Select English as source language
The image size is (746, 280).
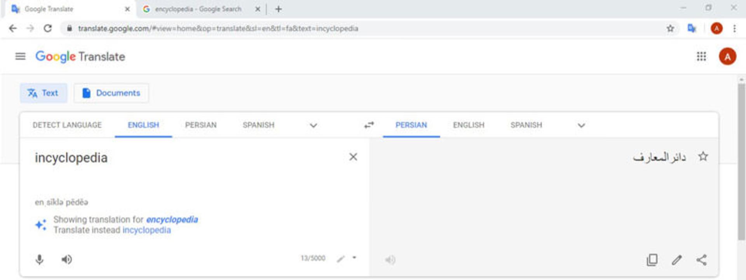(x=143, y=125)
